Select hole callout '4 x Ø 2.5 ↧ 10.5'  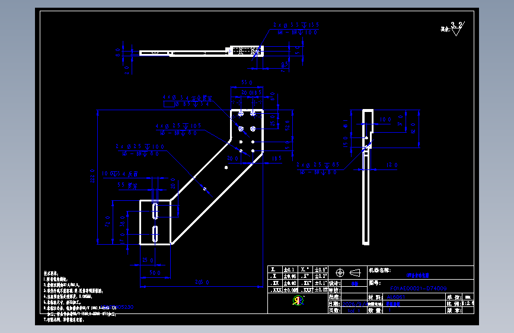pyautogui.click(x=178, y=126)
